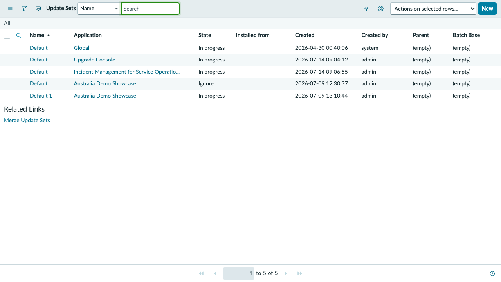Viewport: 501px width, 282px height.
Task: Open Incident Management for Service Operations link
Action: coord(127,72)
